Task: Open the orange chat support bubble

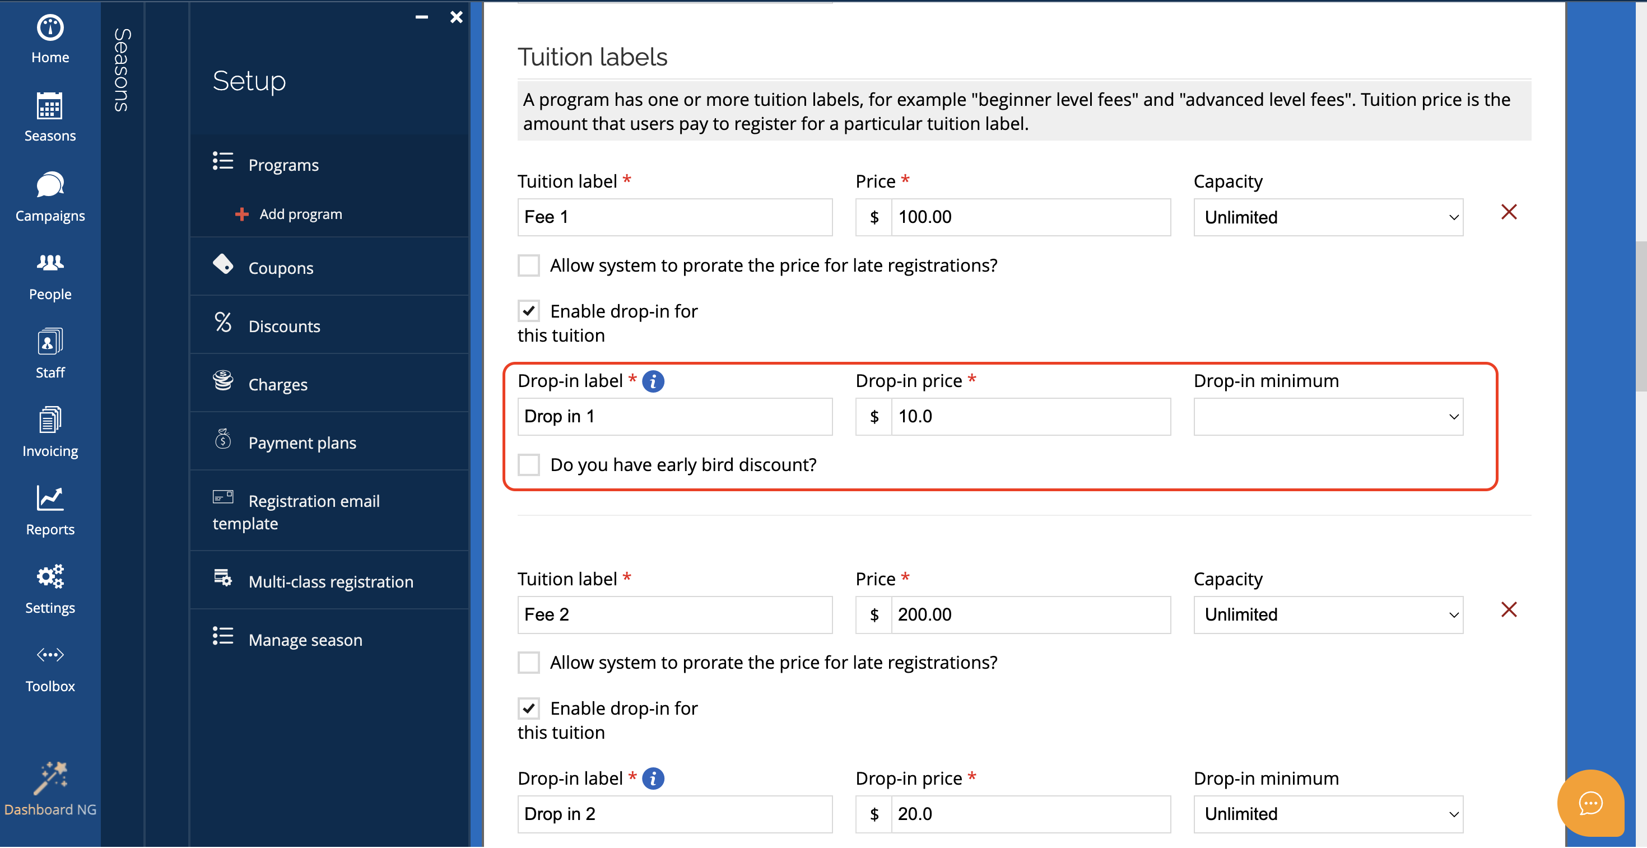Action: (x=1590, y=803)
